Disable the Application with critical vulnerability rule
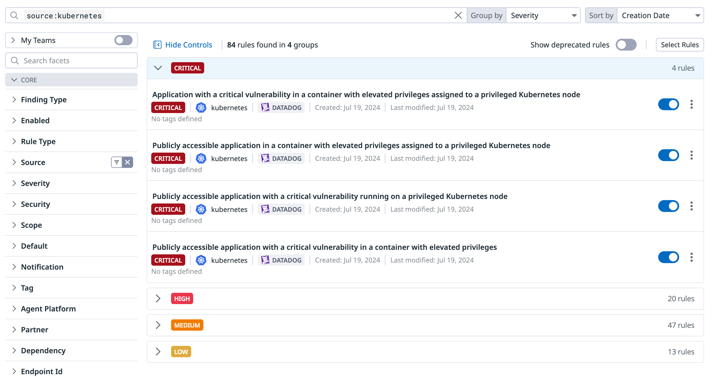Viewport: 712px width, 377px height. [668, 104]
